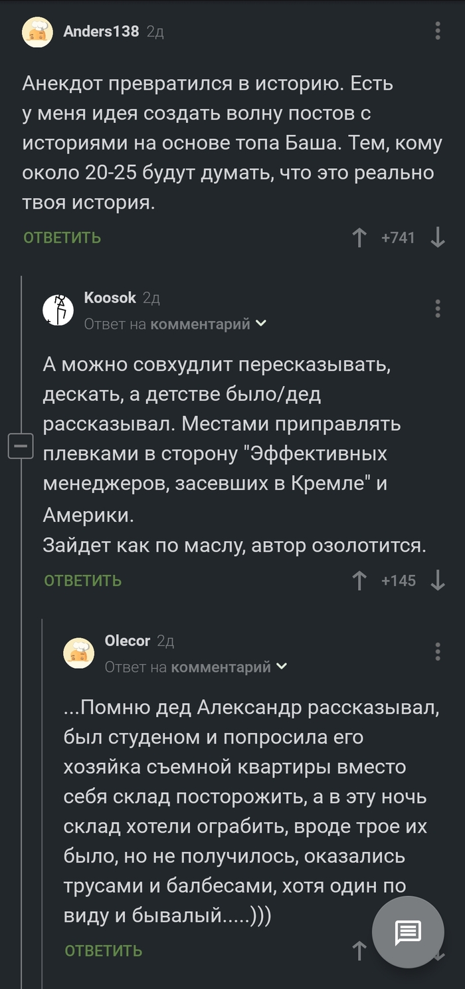The image size is (465, 989).
Task: Click ОТВЕТИТЬ under Anders138's comment
Action: pyautogui.click(x=60, y=237)
